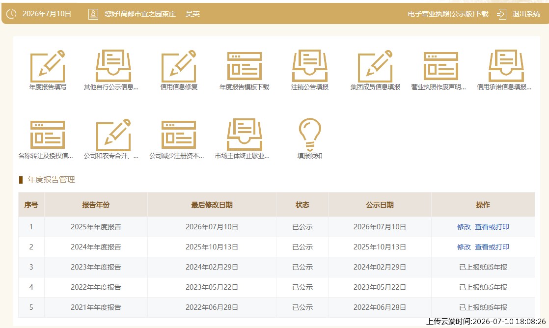This screenshot has width=549, height=328.
Task: Download 电子营业执照(公示版)
Action: 448,14
